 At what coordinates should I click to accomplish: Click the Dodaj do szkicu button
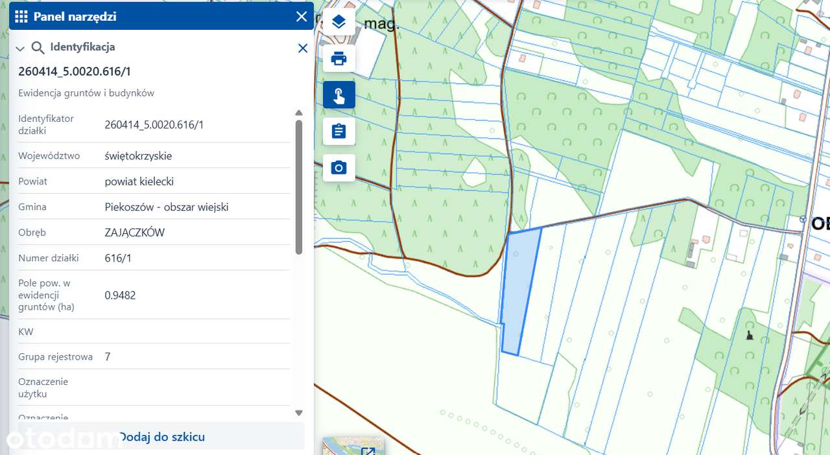tap(161, 437)
